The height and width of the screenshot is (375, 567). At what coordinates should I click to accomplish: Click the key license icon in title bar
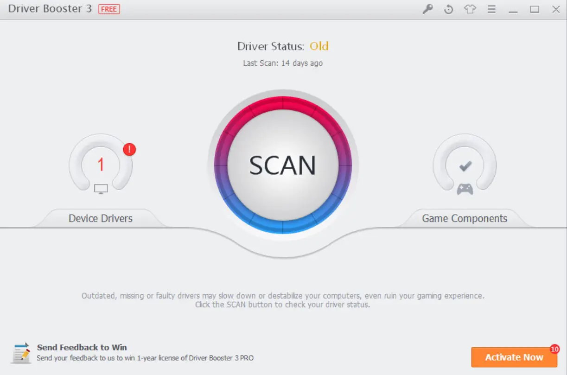[x=427, y=9]
